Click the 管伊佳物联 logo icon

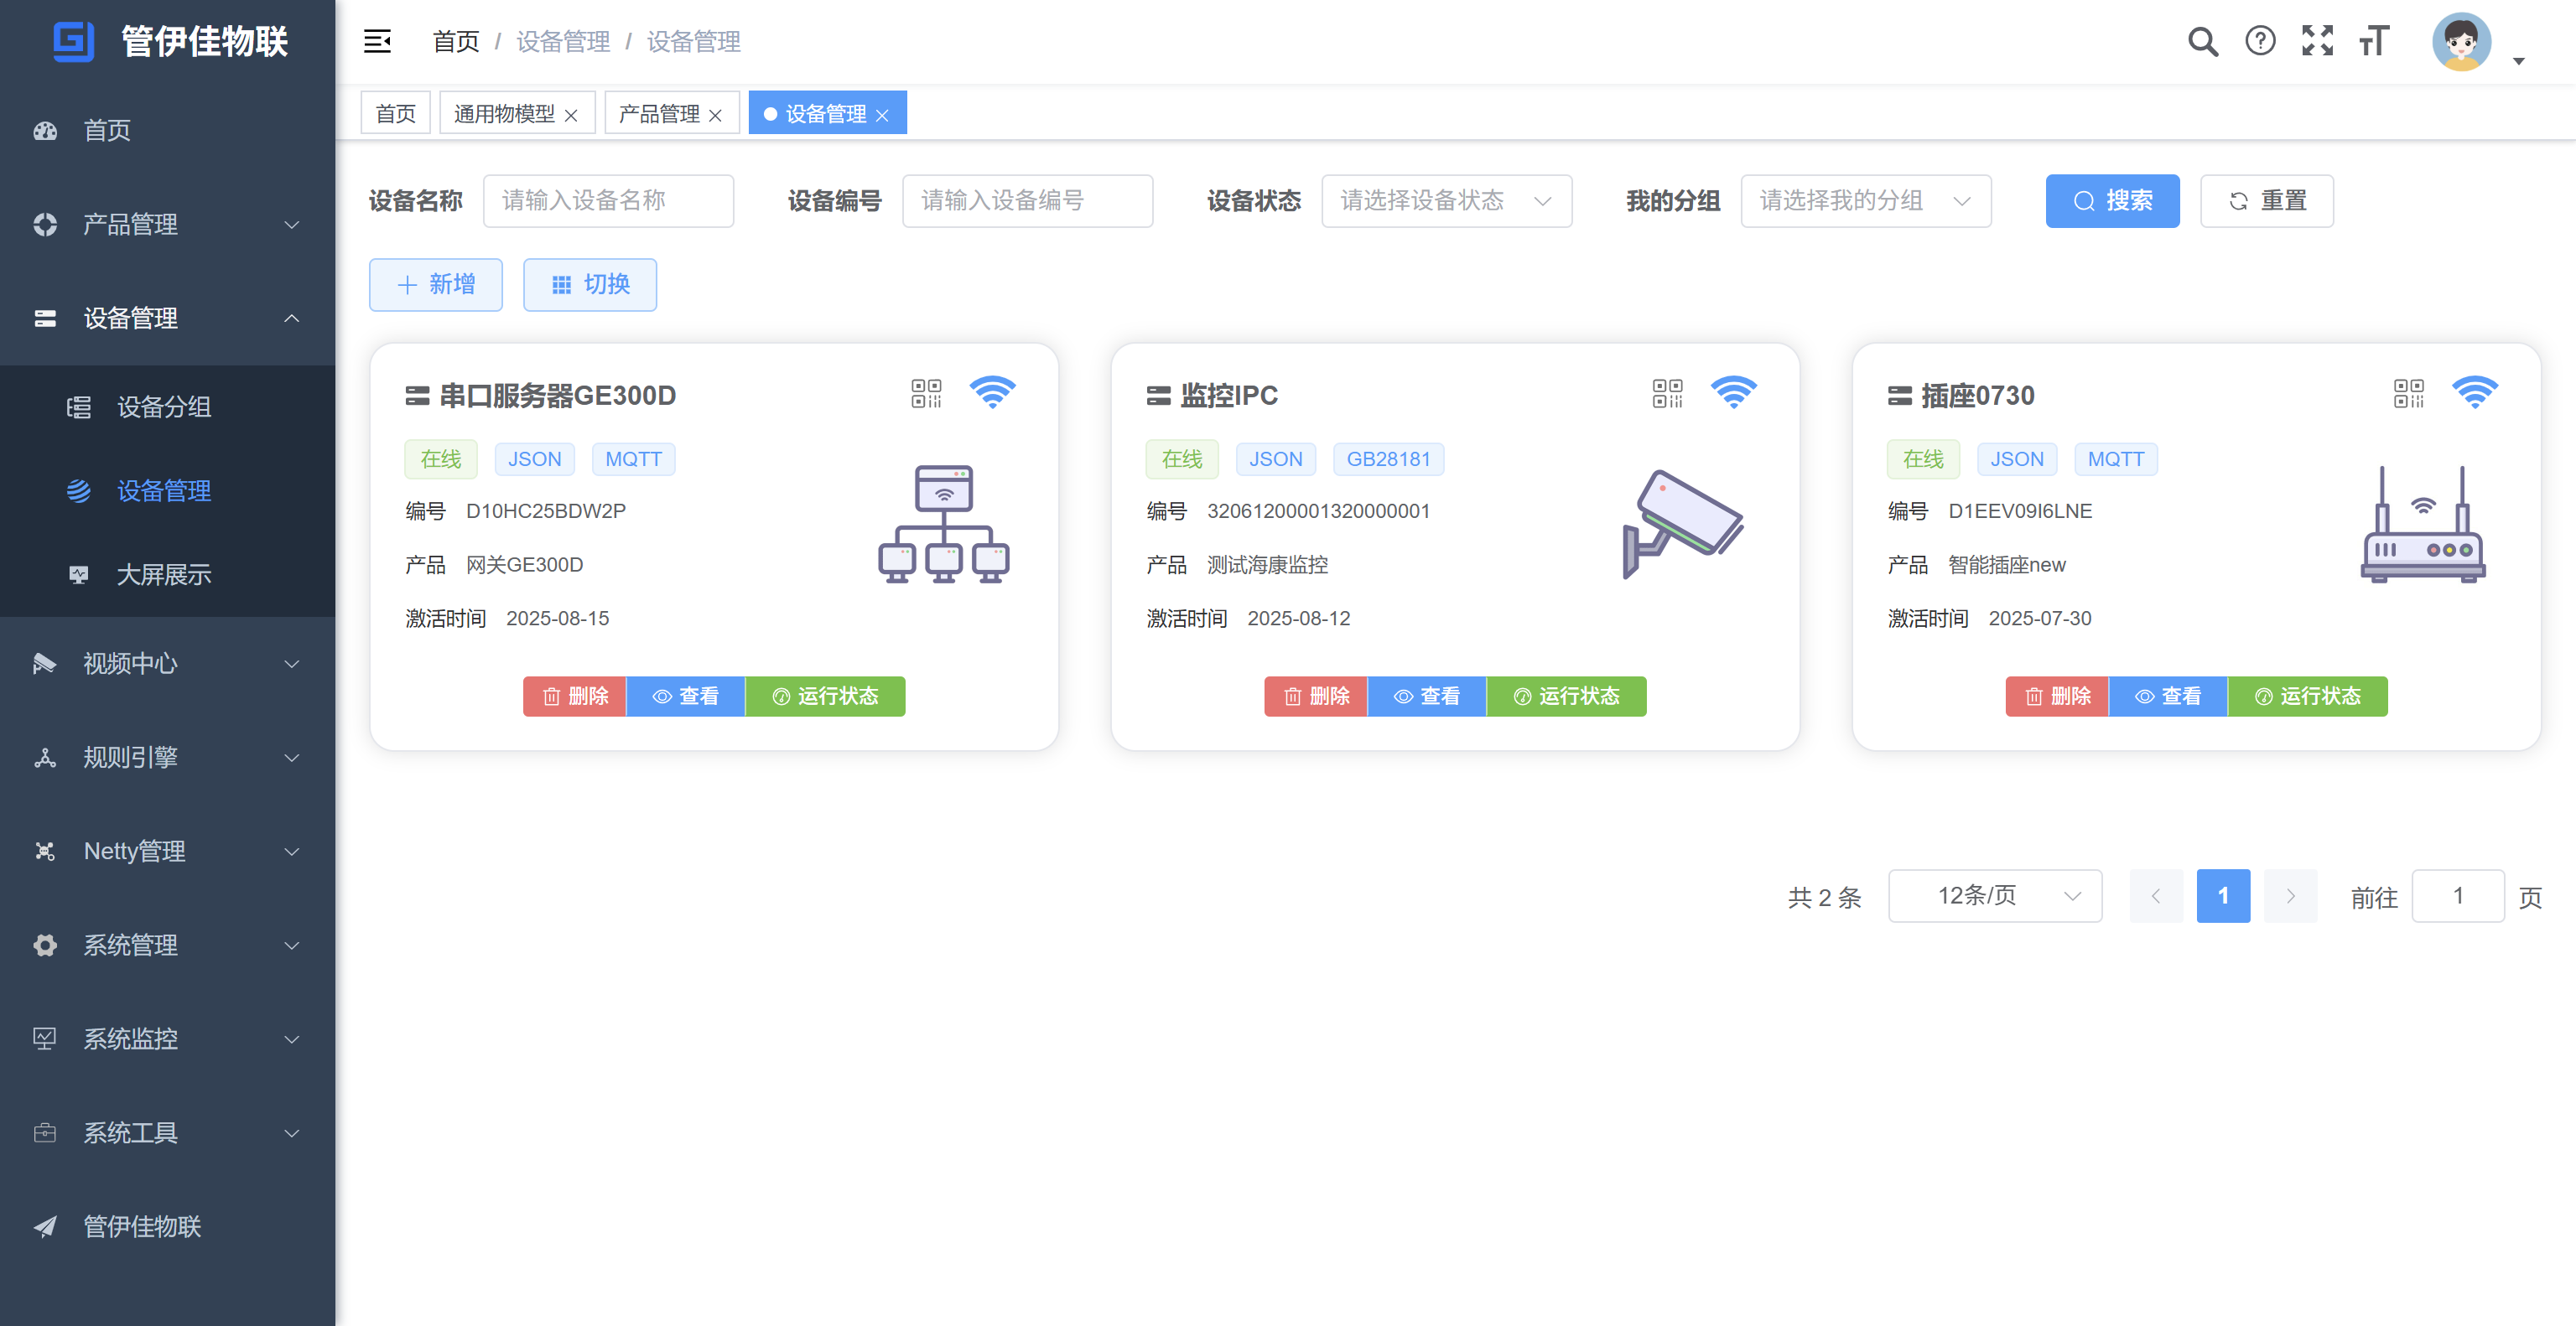point(74,42)
